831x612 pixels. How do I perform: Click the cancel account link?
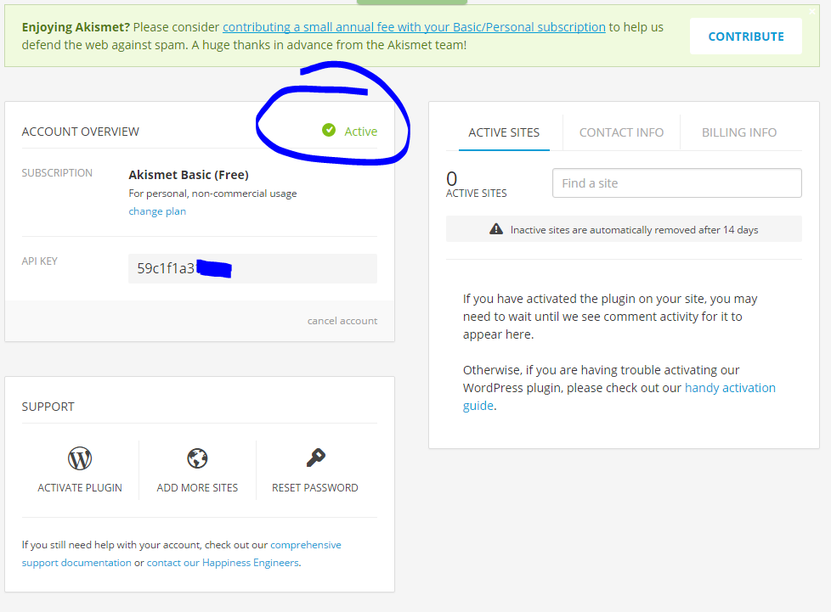342,321
